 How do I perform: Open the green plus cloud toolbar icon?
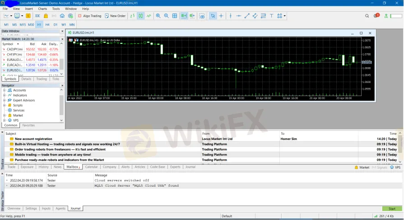click(70, 16)
